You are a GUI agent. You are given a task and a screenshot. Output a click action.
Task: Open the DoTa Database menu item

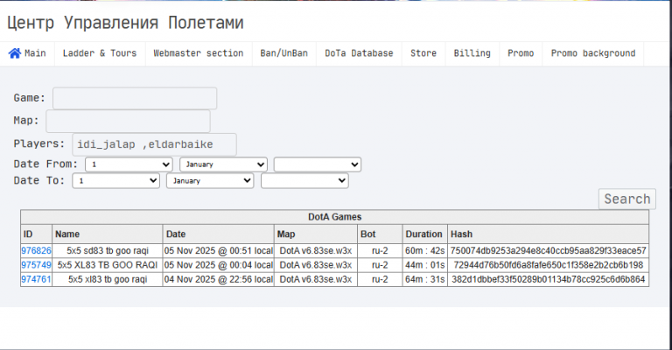point(359,53)
